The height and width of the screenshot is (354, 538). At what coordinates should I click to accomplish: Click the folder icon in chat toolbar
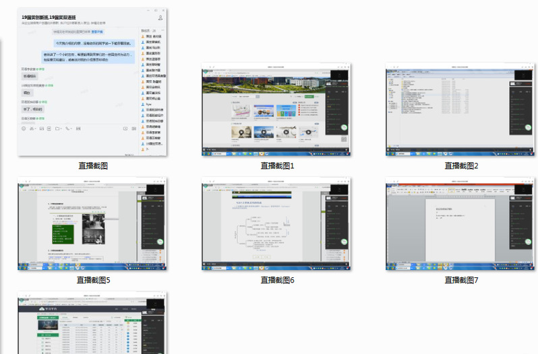point(58,129)
